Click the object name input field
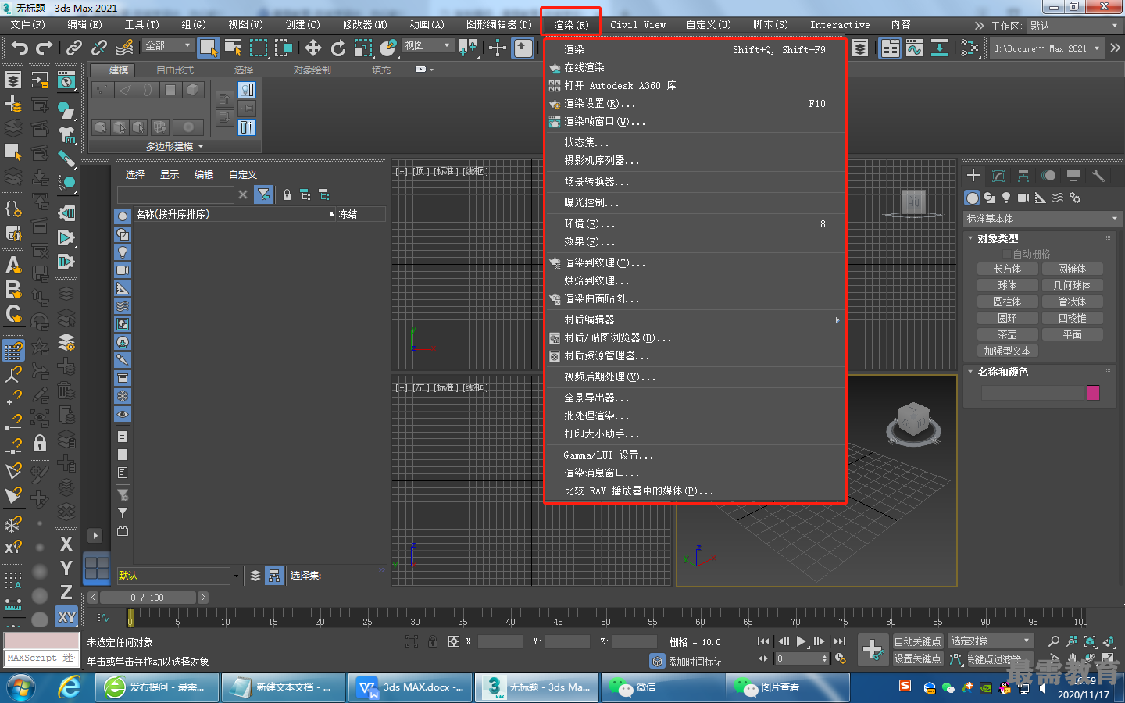The image size is (1125, 703). (x=1032, y=393)
